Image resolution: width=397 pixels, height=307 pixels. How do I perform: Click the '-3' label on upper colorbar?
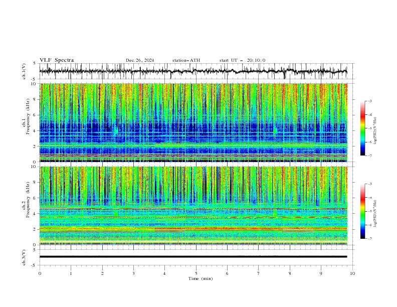pos(369,101)
